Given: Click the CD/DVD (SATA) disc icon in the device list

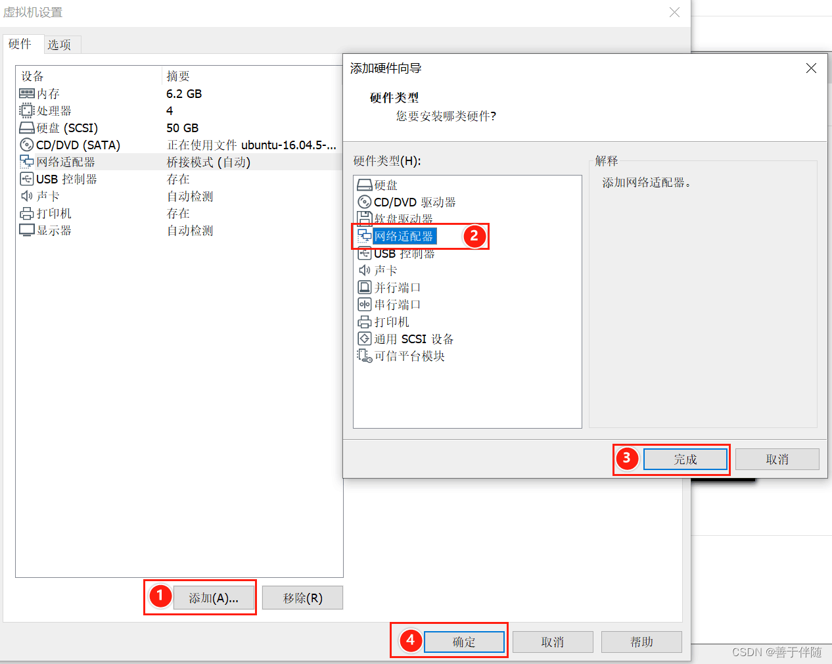Looking at the screenshot, I should [x=27, y=145].
